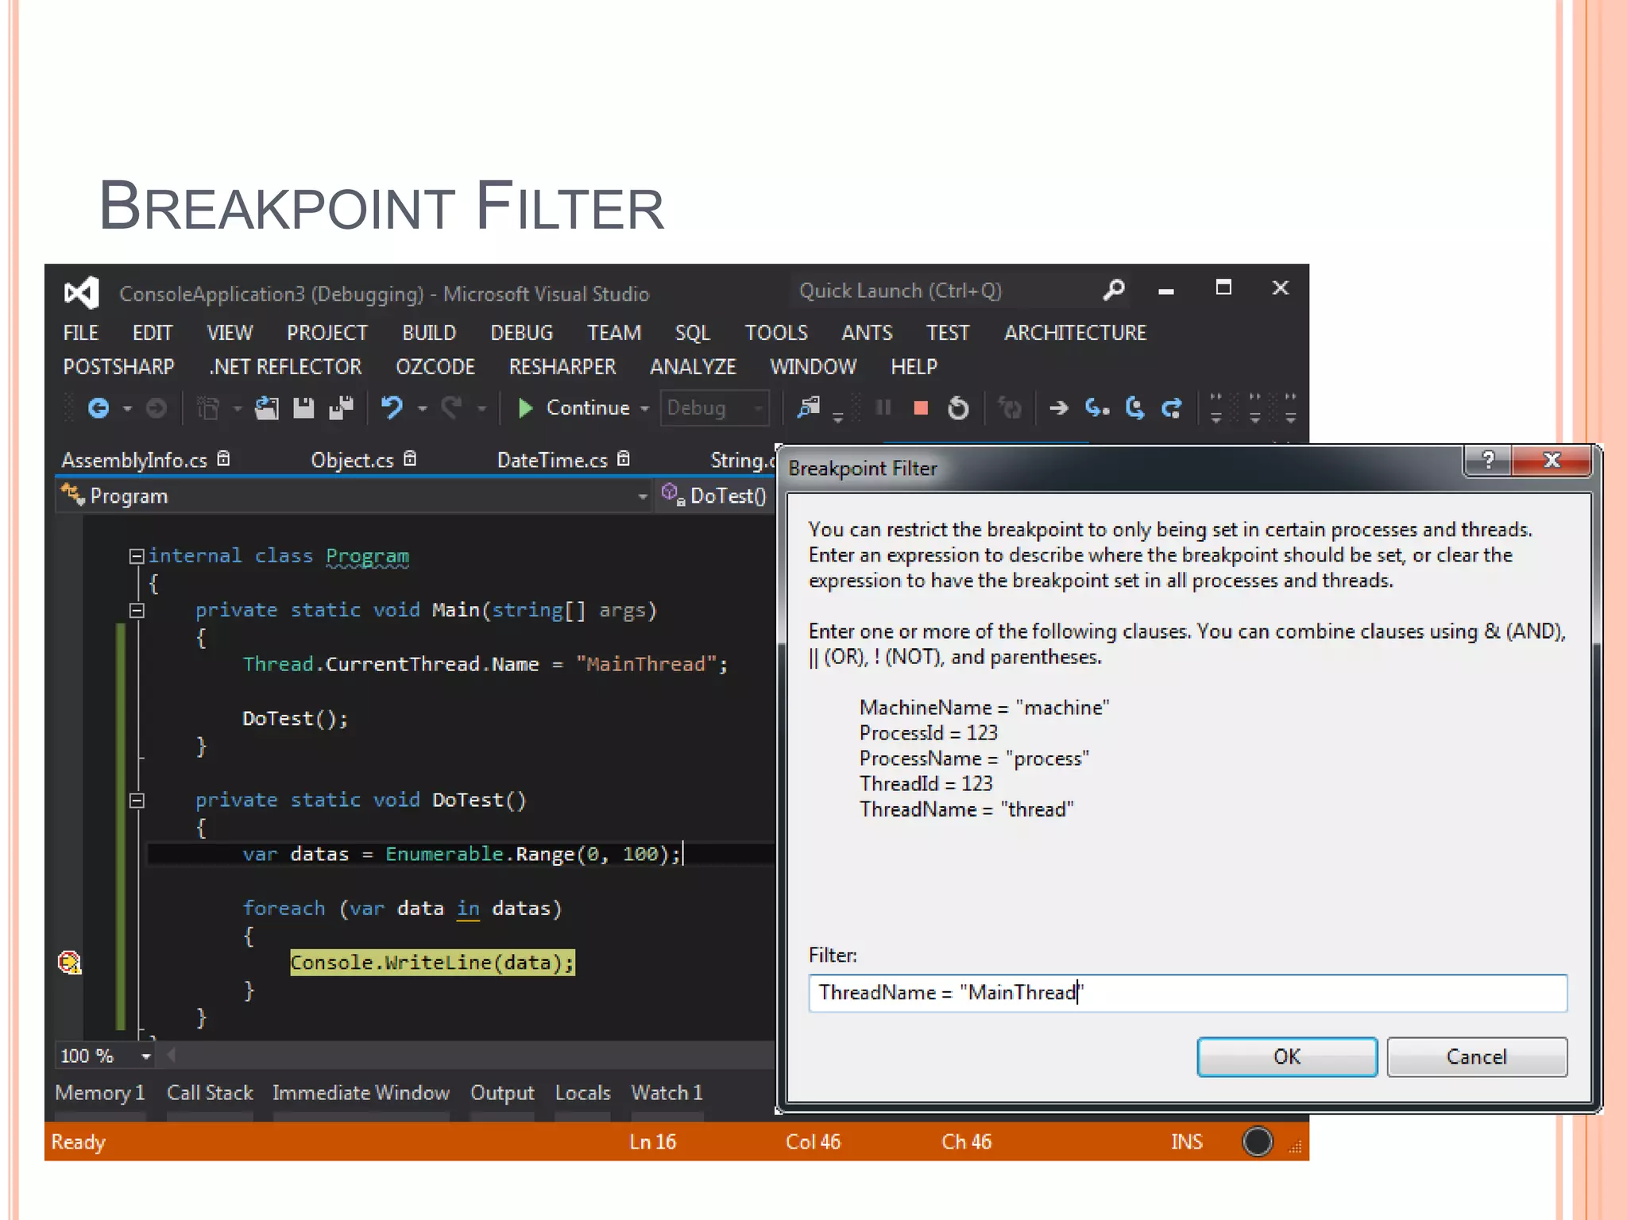Click the Visual Studio logo icon
1627x1220 pixels.
click(x=82, y=293)
